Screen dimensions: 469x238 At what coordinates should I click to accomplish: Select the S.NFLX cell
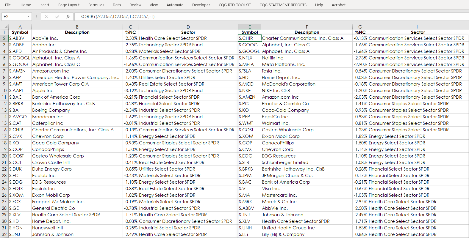tap(250, 58)
